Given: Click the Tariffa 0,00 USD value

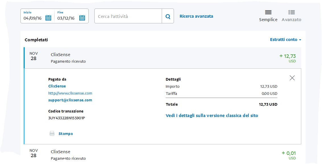Looking at the screenshot, I should click(269, 93).
